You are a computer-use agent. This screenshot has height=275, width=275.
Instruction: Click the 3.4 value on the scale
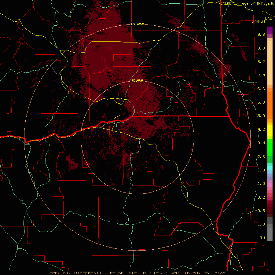261,143
